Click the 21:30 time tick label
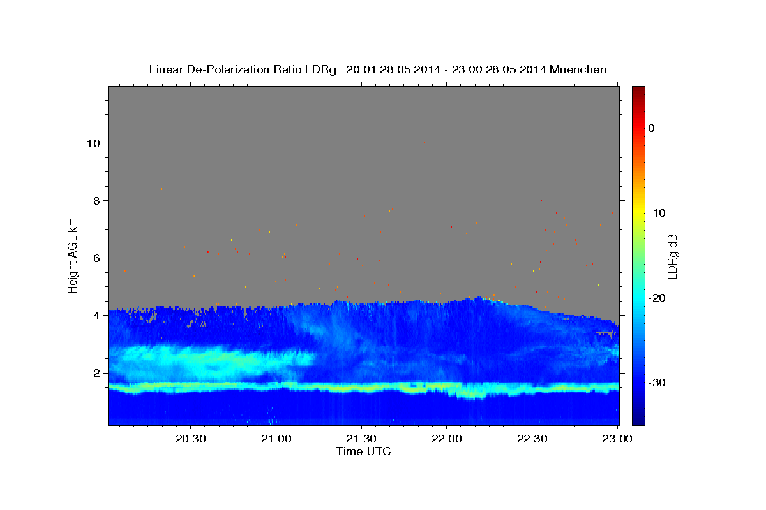The width and height of the screenshot is (766, 510). coord(361,439)
